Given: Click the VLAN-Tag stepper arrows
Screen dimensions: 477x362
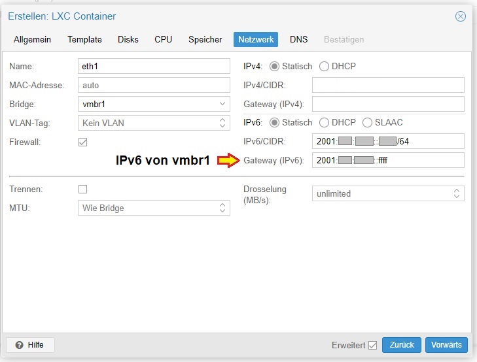Looking at the screenshot, I should click(x=222, y=123).
